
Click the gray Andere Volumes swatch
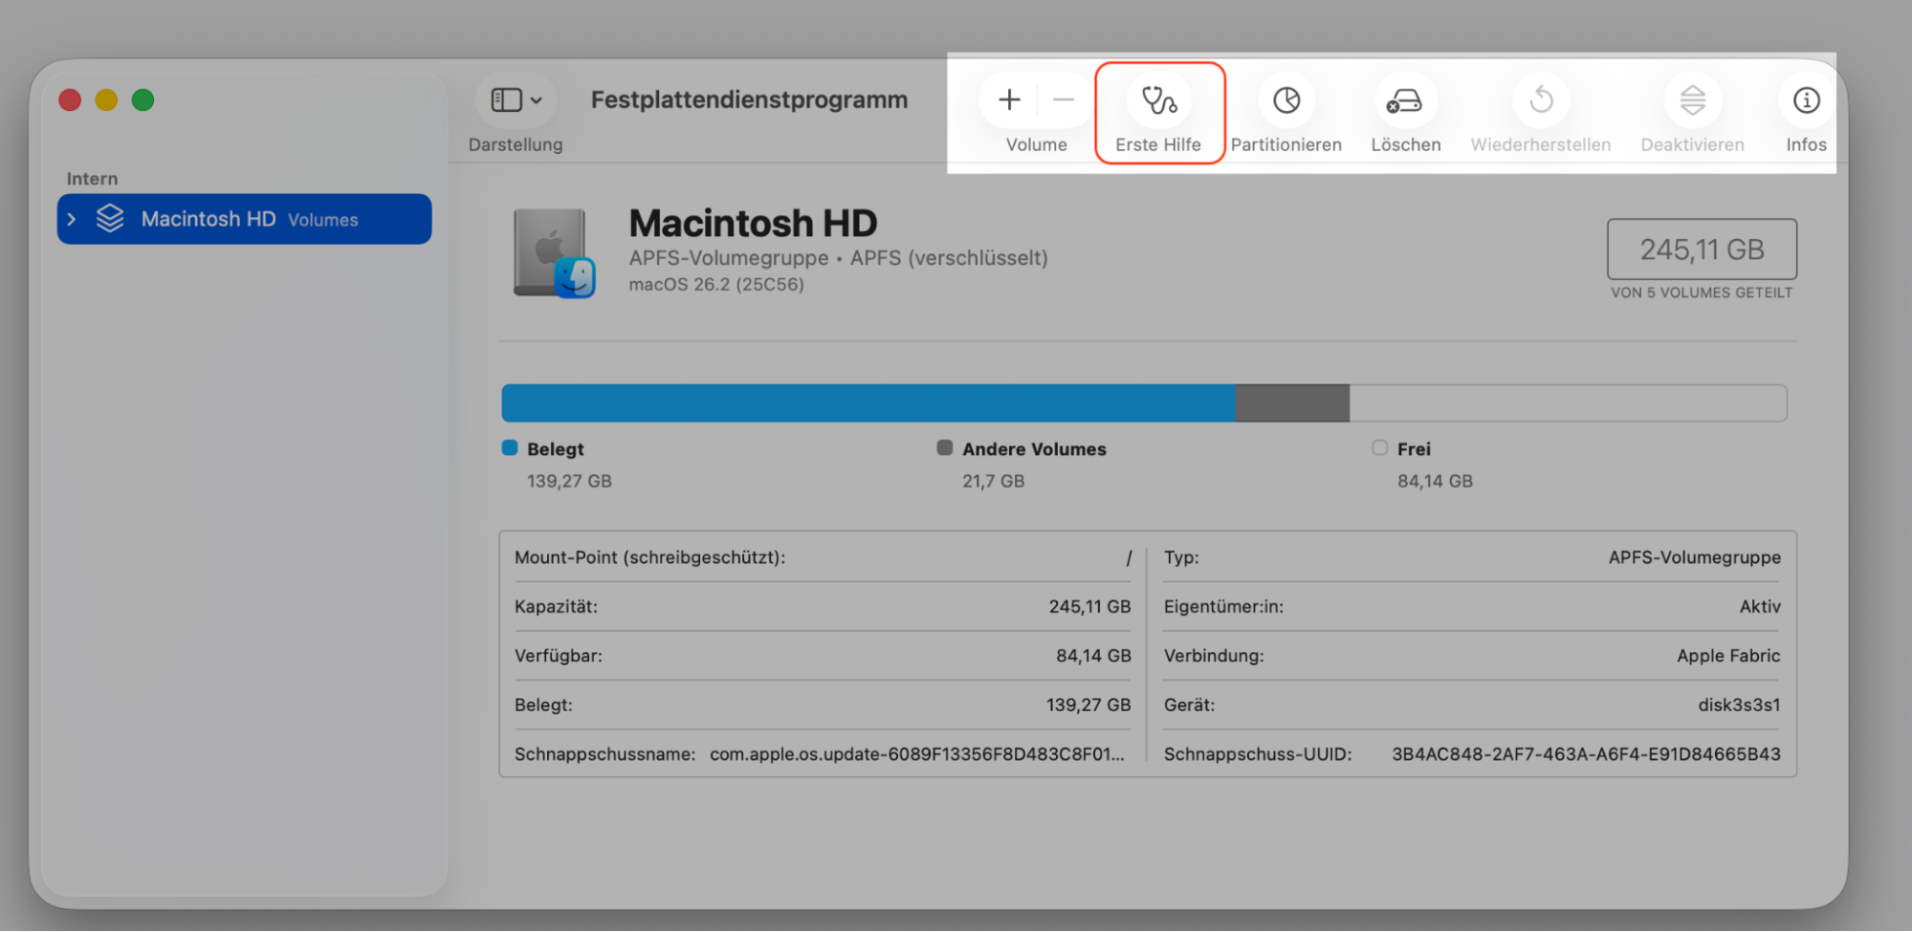pos(945,447)
